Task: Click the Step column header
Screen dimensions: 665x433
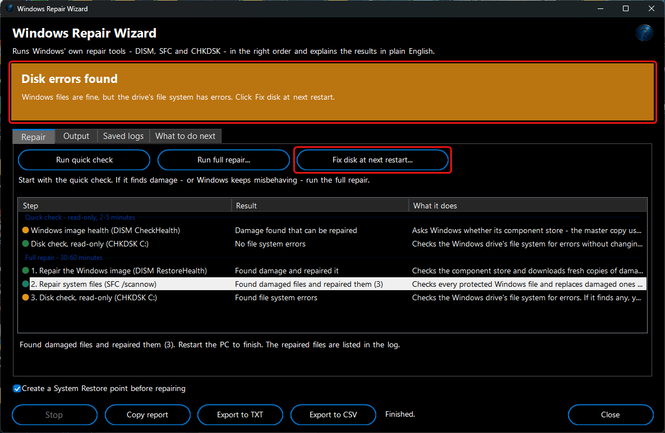Action: point(125,206)
